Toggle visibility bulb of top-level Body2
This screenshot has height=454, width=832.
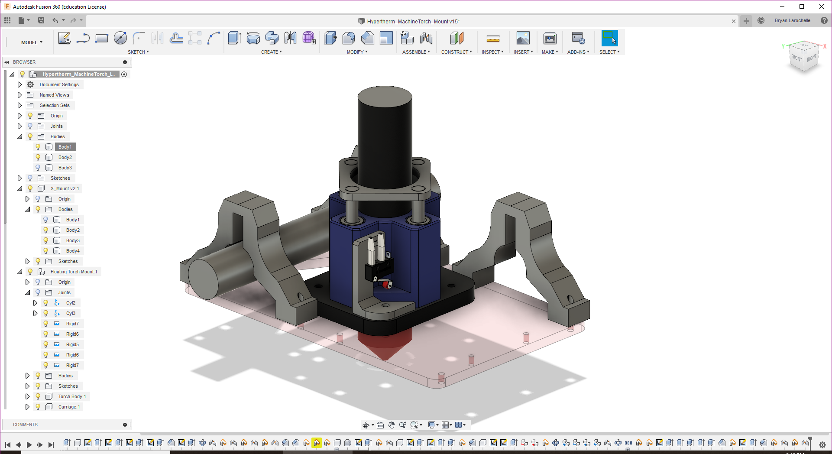[x=38, y=157]
